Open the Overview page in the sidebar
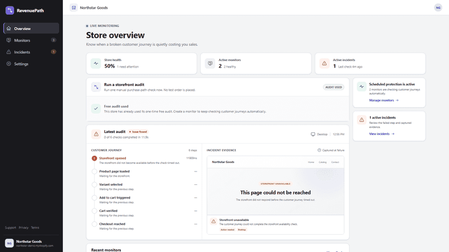This screenshot has width=449, height=252. [x=31, y=28]
